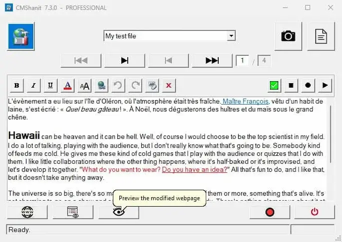Preview the modified webpage with eye icon
The image size is (342, 242).
tap(119, 212)
